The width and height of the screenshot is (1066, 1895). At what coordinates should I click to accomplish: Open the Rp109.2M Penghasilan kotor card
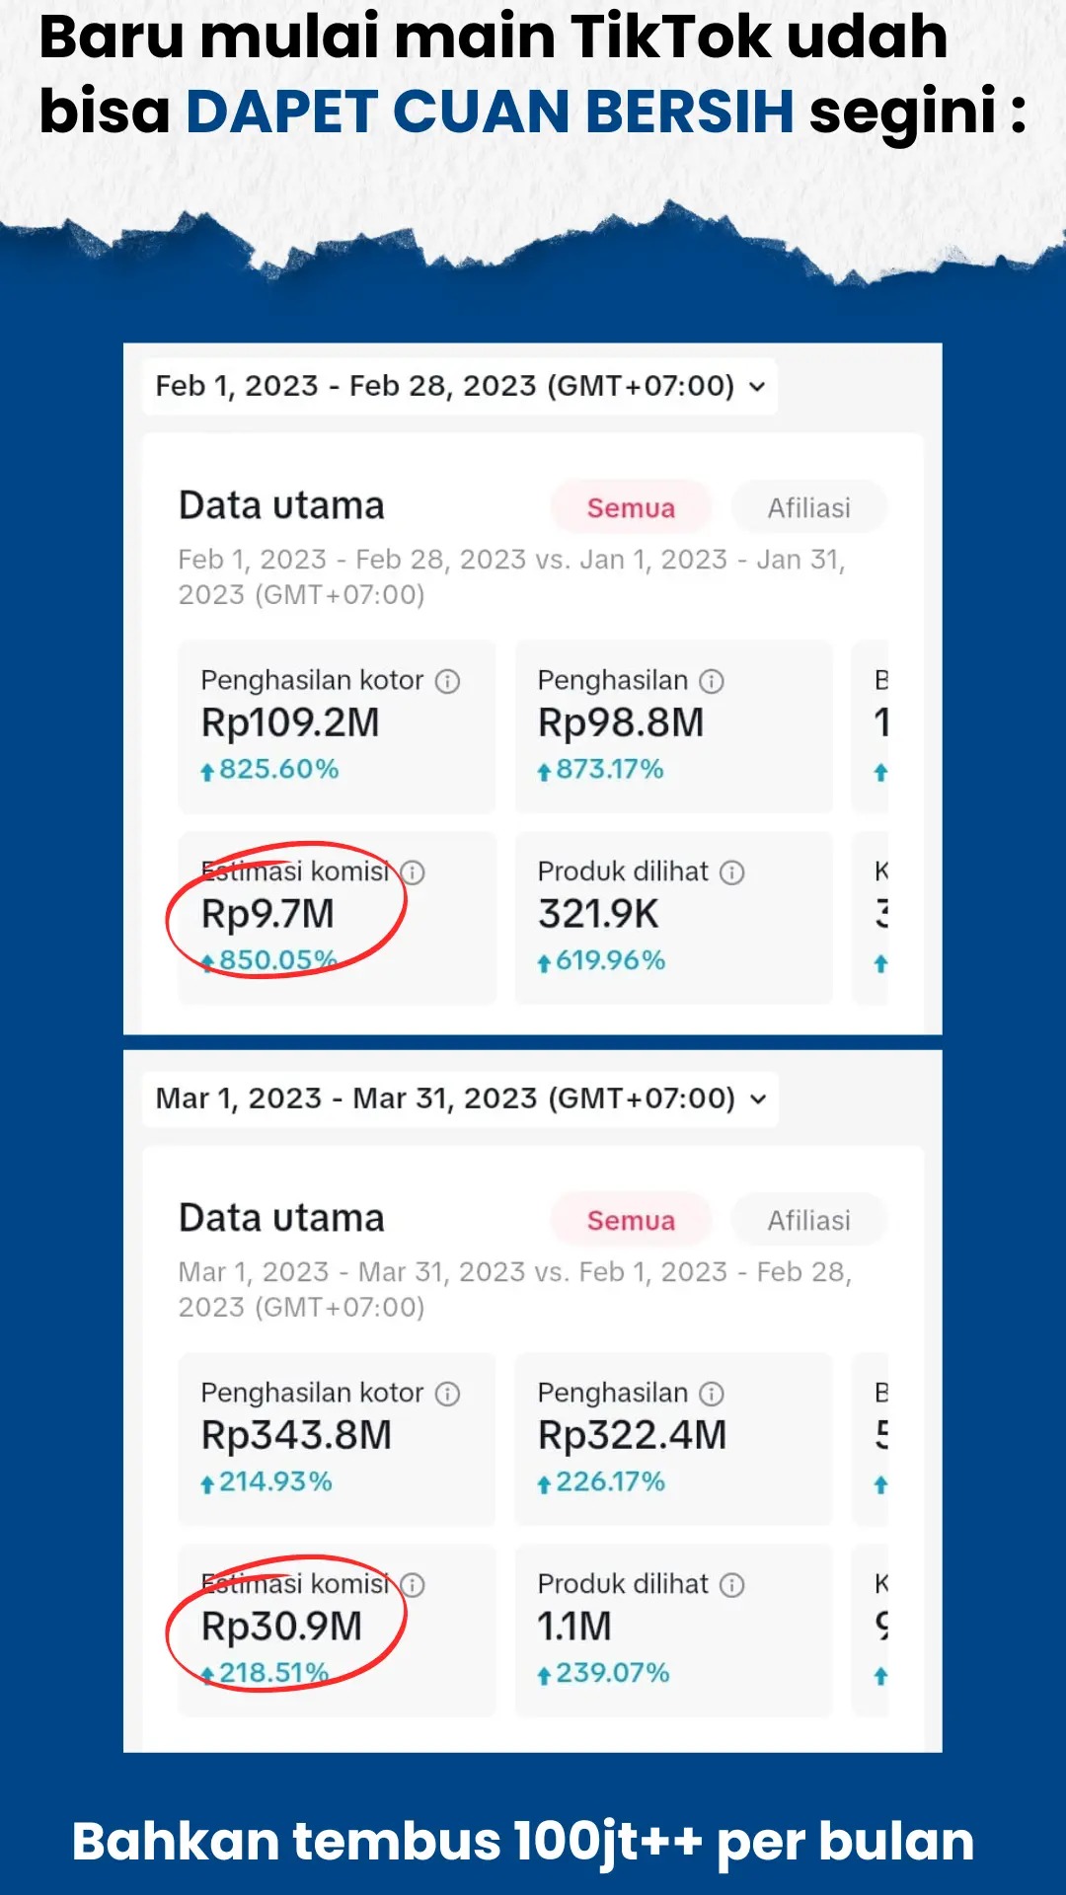tap(337, 727)
